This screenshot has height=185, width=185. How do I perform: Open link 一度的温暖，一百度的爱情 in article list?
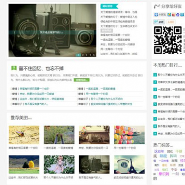(100, 89)
